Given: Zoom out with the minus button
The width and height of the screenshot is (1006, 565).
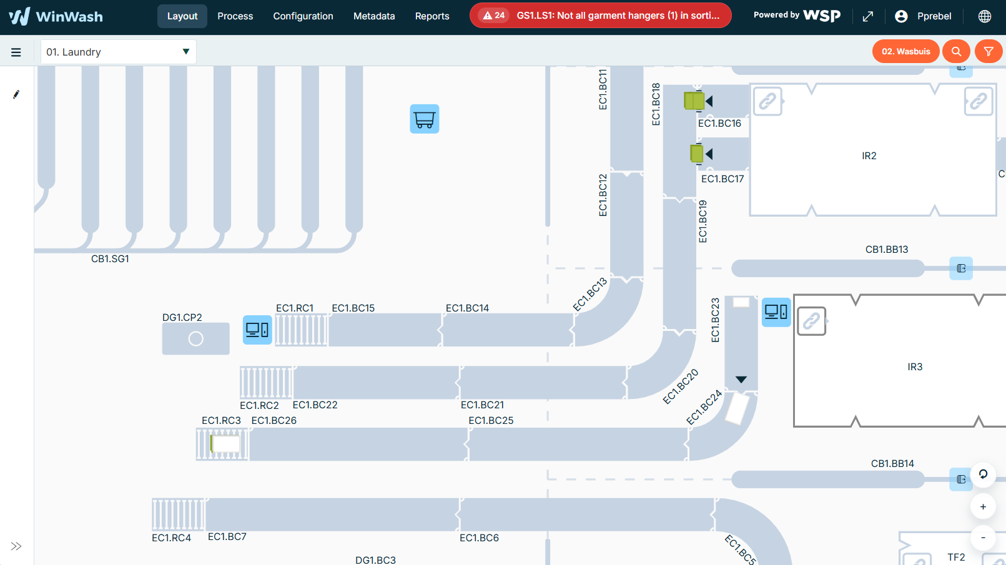Looking at the screenshot, I should (x=983, y=538).
